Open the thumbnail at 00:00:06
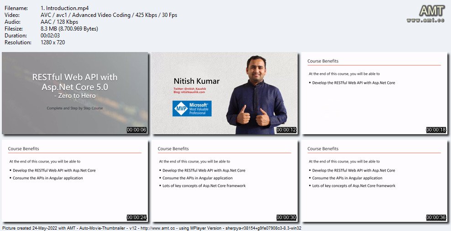 click(75, 93)
